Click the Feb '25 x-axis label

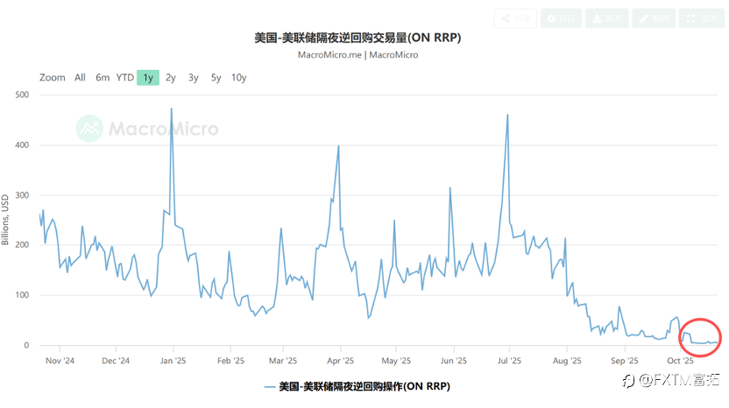coord(230,361)
